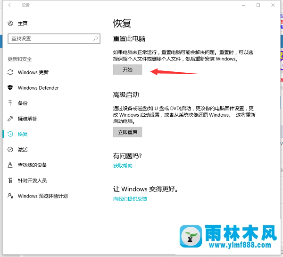Click the 备份 upload arrow icon

pos(10,103)
